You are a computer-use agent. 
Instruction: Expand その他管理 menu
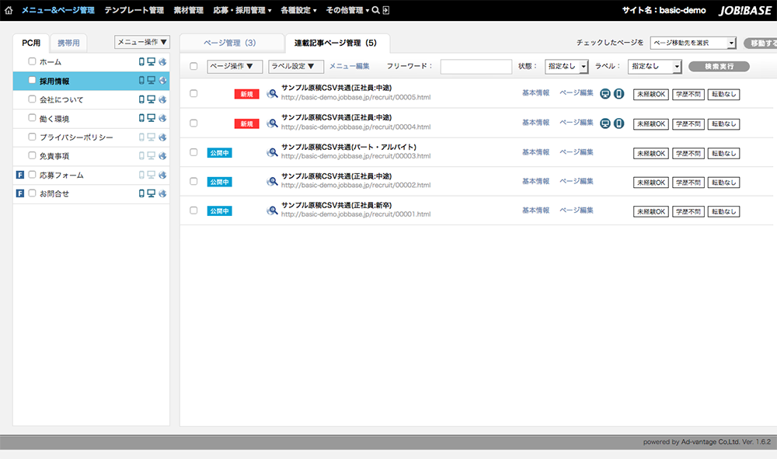(x=347, y=10)
